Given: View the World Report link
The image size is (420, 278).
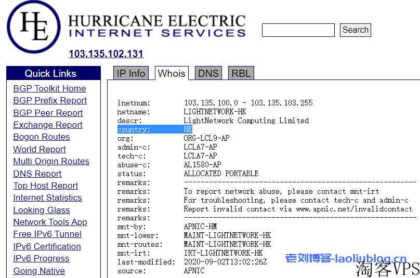Looking at the screenshot, I should coord(40,149).
